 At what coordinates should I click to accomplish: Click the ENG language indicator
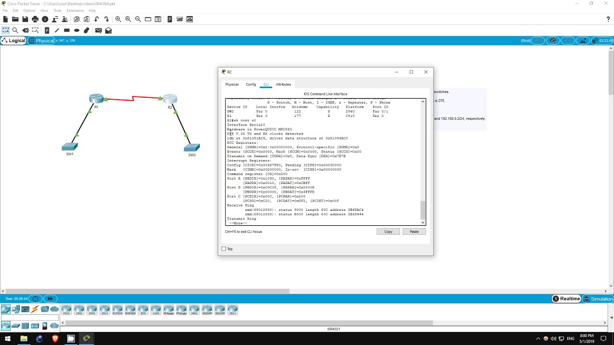[x=570, y=339]
